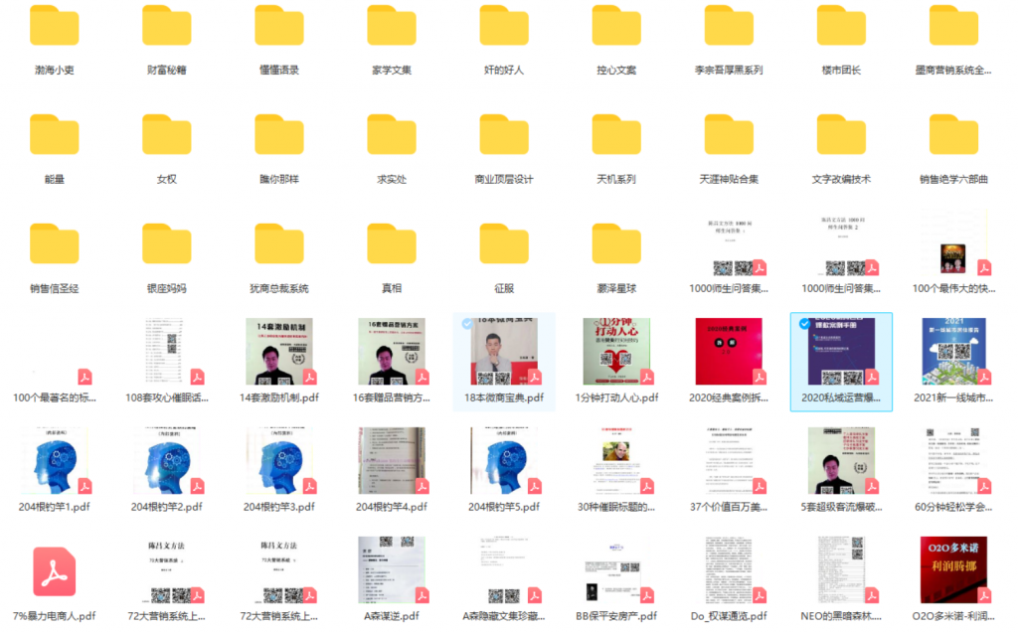Open the 1分钟打动人心.pdf thumbnail
The width and height of the screenshot is (1018, 633).
click(x=616, y=352)
